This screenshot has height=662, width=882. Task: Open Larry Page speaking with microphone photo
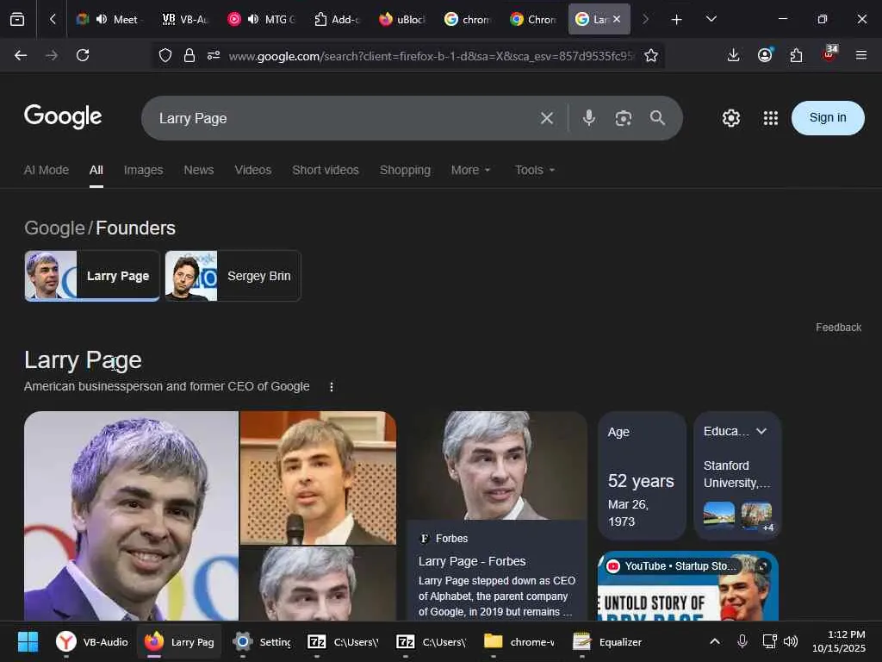318,478
